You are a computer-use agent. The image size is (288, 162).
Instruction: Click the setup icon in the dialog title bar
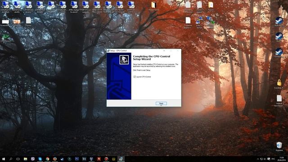click(x=108, y=51)
